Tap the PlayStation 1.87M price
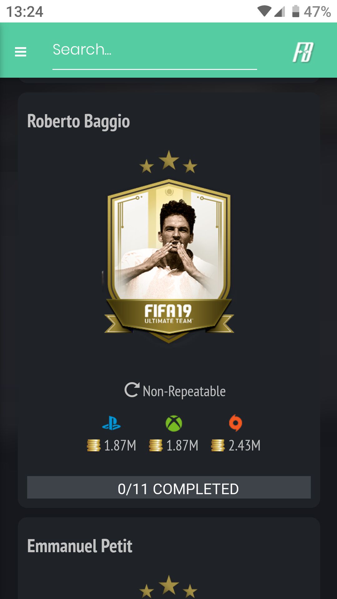337x599 pixels. click(120, 446)
